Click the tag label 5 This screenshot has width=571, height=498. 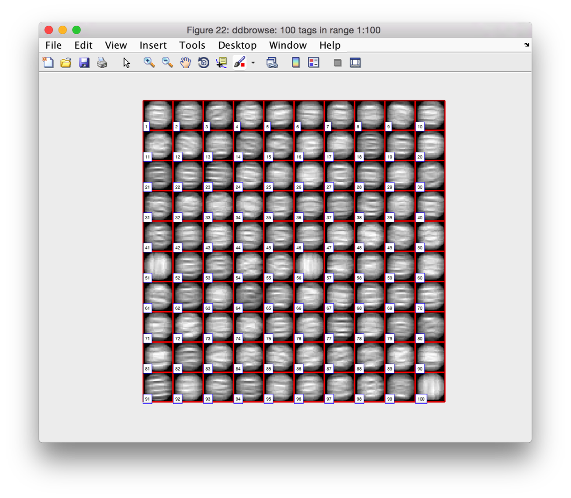pyautogui.click(x=267, y=127)
